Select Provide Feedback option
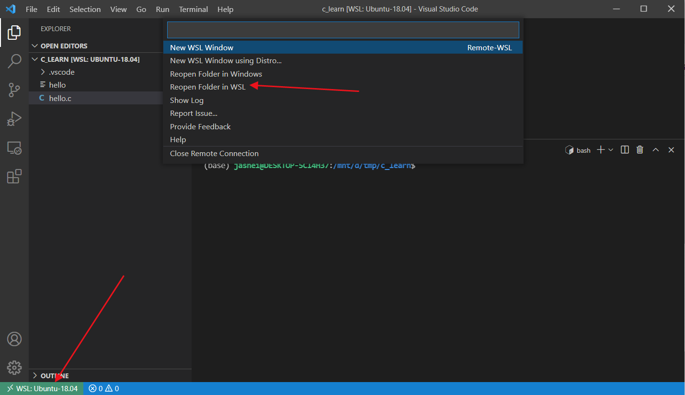Screen dimensions: 685x395 [x=343, y=126]
